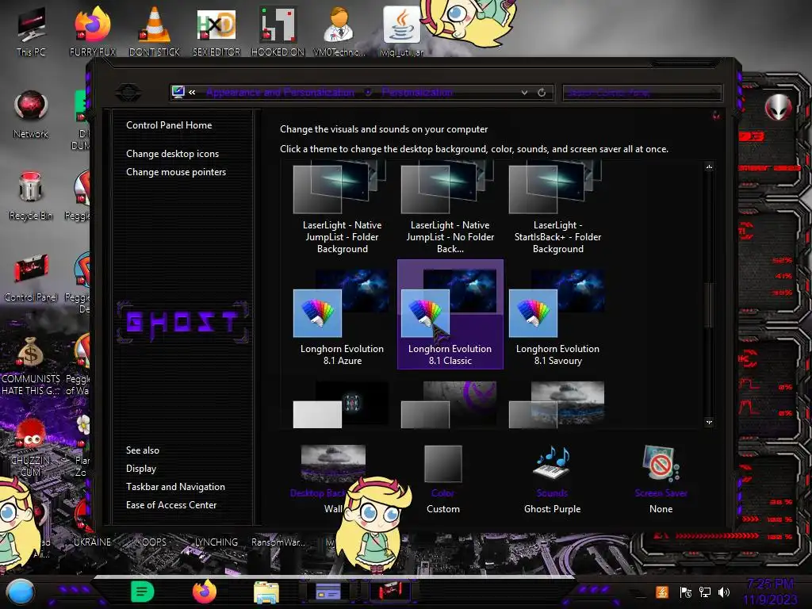Viewport: 812px width, 609px height.
Task: Select Longhorn Evolution 8.1 Savoury theme
Action: [557, 315]
